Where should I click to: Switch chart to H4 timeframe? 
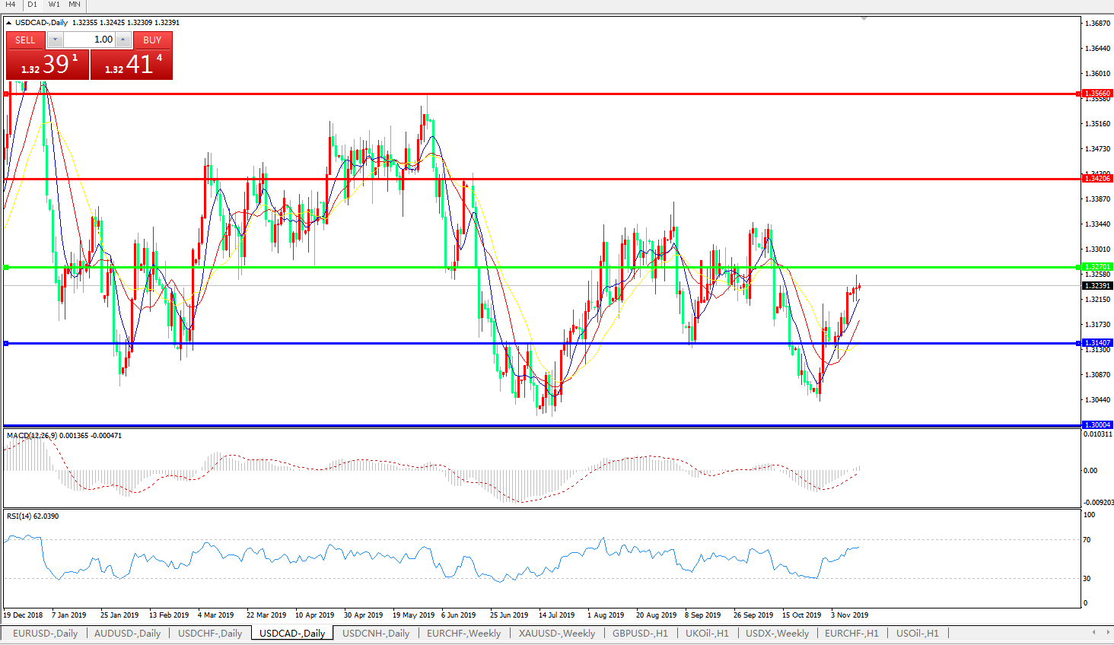coord(11,5)
